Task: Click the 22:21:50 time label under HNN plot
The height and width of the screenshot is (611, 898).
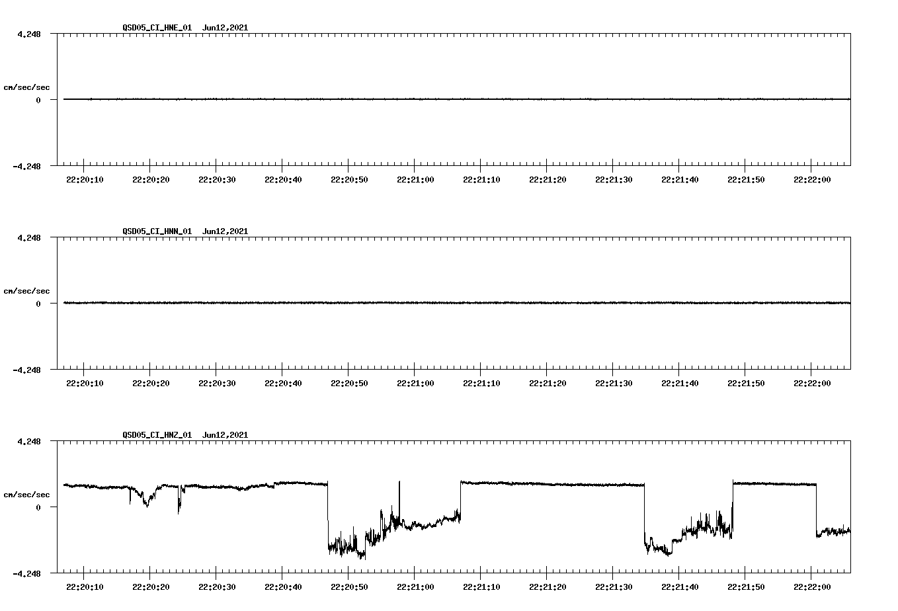Action: [746, 384]
